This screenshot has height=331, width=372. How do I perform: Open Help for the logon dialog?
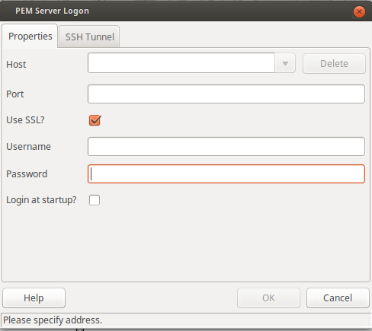(x=34, y=298)
